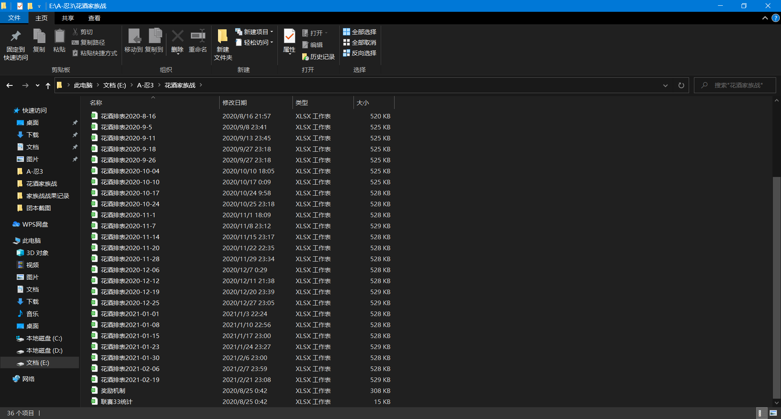This screenshot has width=781, height=419.
Task: Click Select All (全部选择) button
Action: click(x=360, y=32)
